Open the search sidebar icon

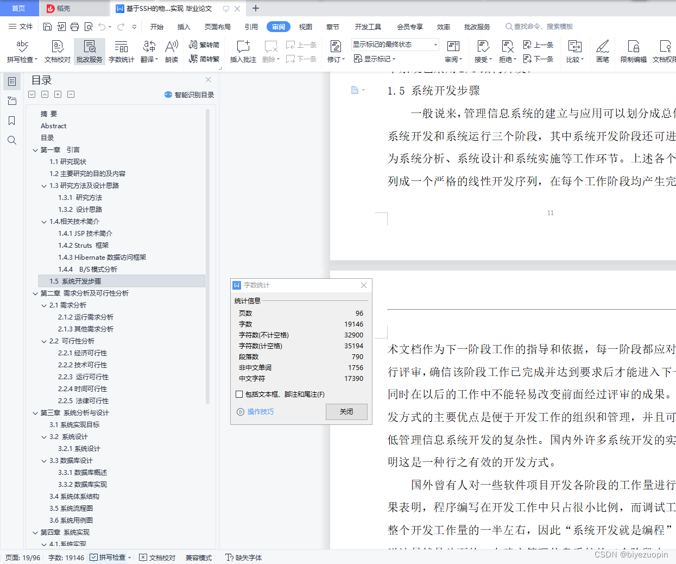pos(12,140)
